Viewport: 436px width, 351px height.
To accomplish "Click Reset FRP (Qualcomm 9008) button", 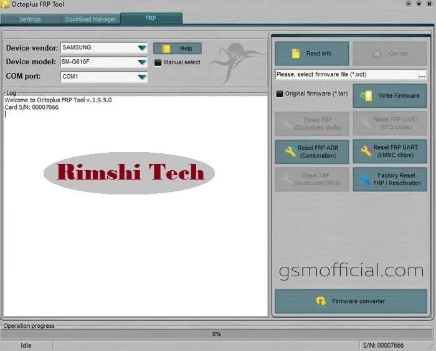I will 312,180.
